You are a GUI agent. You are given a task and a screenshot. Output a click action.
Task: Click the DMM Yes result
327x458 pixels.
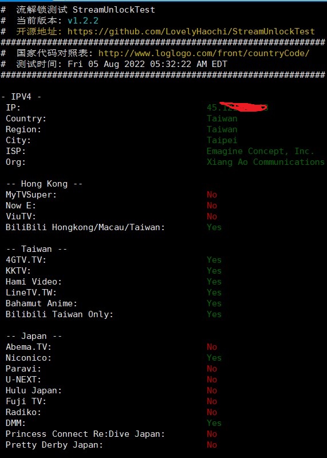pyautogui.click(x=214, y=423)
